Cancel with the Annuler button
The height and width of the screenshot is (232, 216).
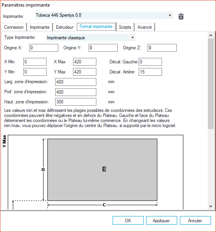click(x=195, y=220)
